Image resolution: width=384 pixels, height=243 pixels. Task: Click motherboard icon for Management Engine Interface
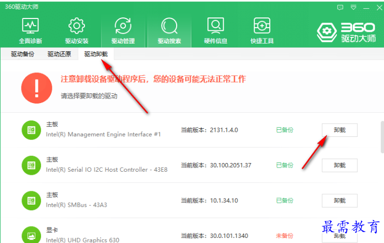[x=31, y=130]
